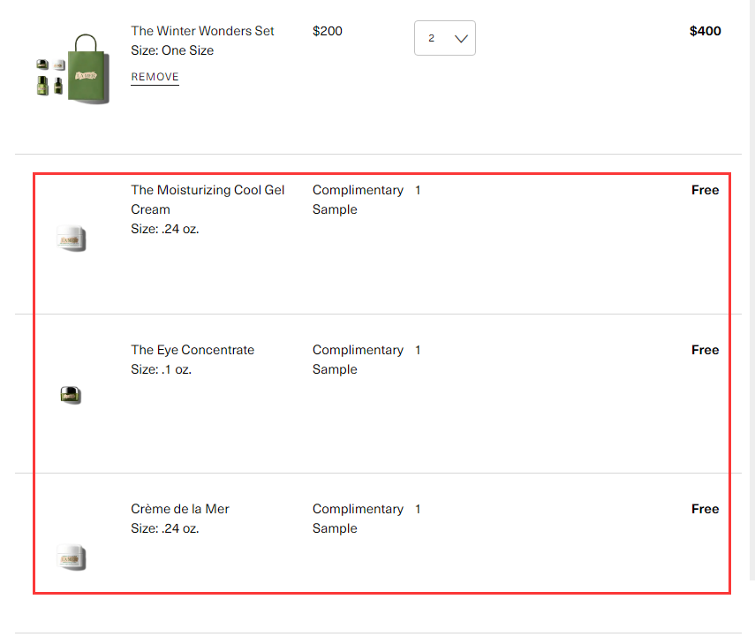Screen dimensions: 755x637
Task: Click the Free label for Eye Concentrate
Action: 705,350
